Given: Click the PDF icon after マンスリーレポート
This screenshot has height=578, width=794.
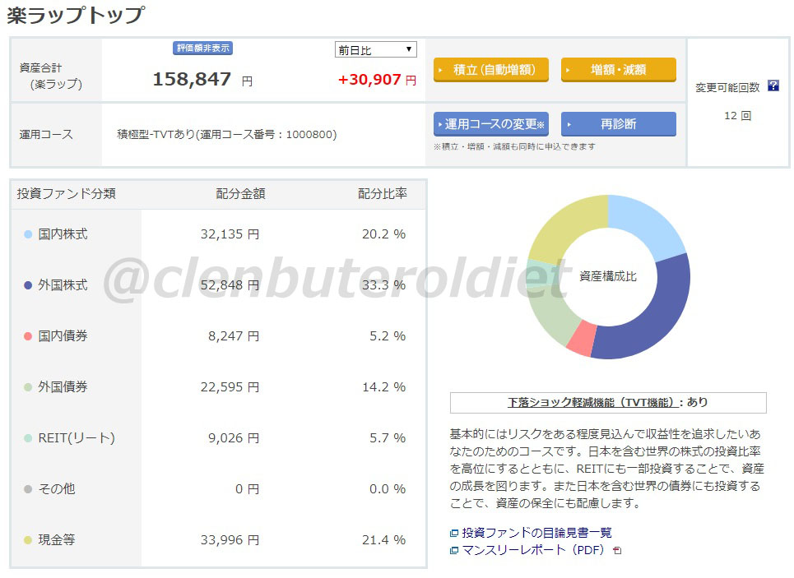Looking at the screenshot, I should coord(617,550).
